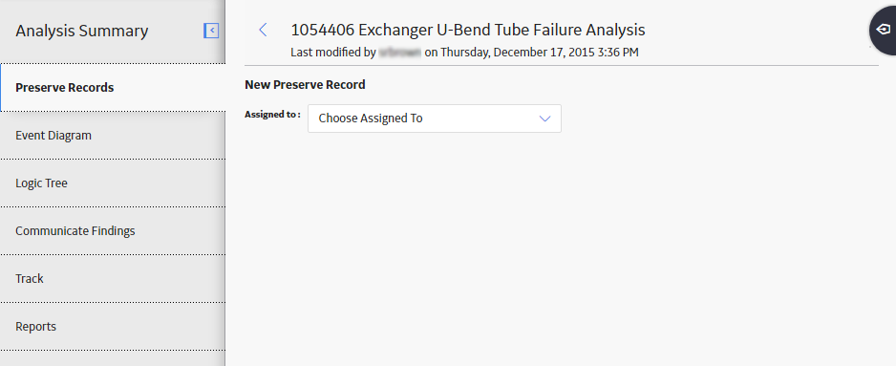Click the Thursday, December 17, 2015 timestamp
Viewport: 896px width, 366px height.
[540, 53]
